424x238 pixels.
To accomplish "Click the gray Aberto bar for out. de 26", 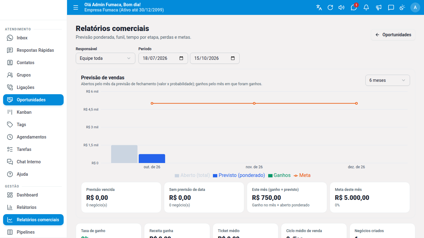I will (x=124, y=154).
